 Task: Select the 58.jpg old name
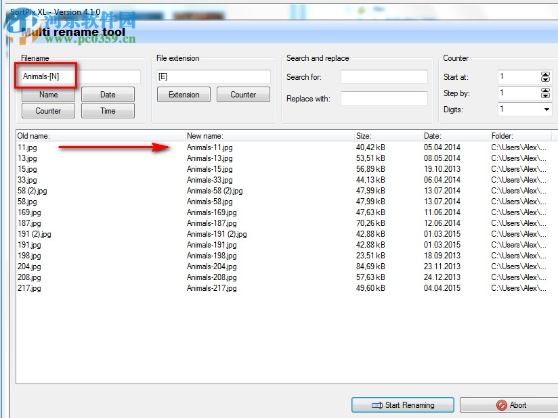[27, 202]
